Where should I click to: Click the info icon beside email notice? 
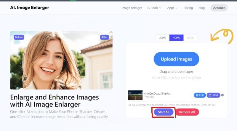point(129,105)
